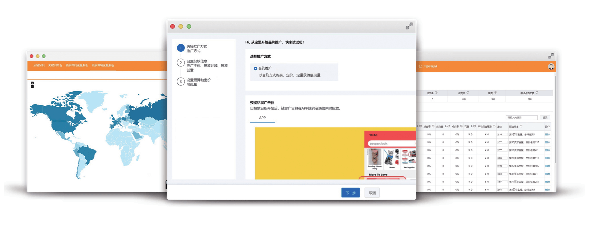Zoom out on the world map
Screen dimensions: 592x231
(x=32, y=87)
